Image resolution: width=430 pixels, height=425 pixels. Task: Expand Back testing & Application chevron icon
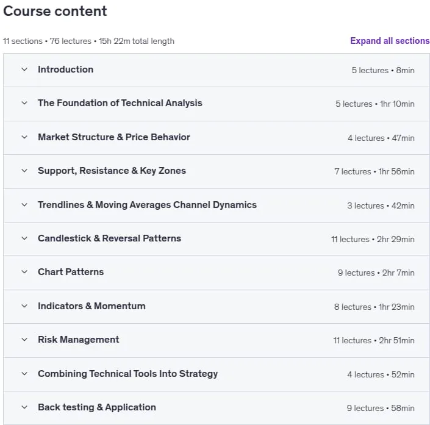24,407
